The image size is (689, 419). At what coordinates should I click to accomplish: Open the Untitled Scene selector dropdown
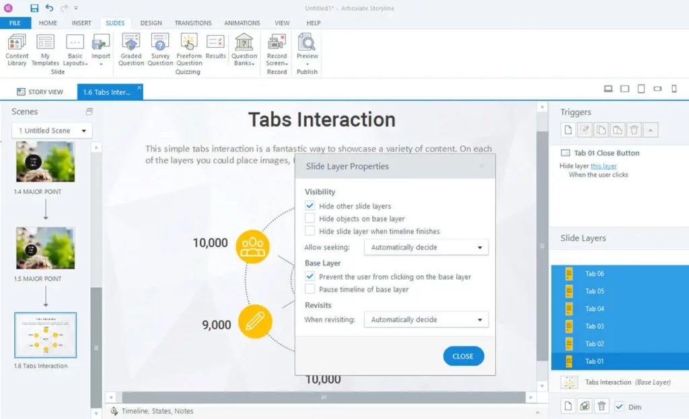(x=52, y=130)
